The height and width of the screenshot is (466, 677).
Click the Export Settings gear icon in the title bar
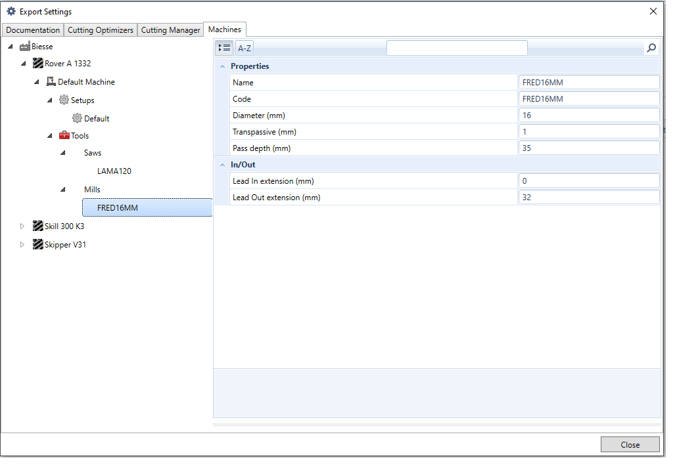click(11, 12)
